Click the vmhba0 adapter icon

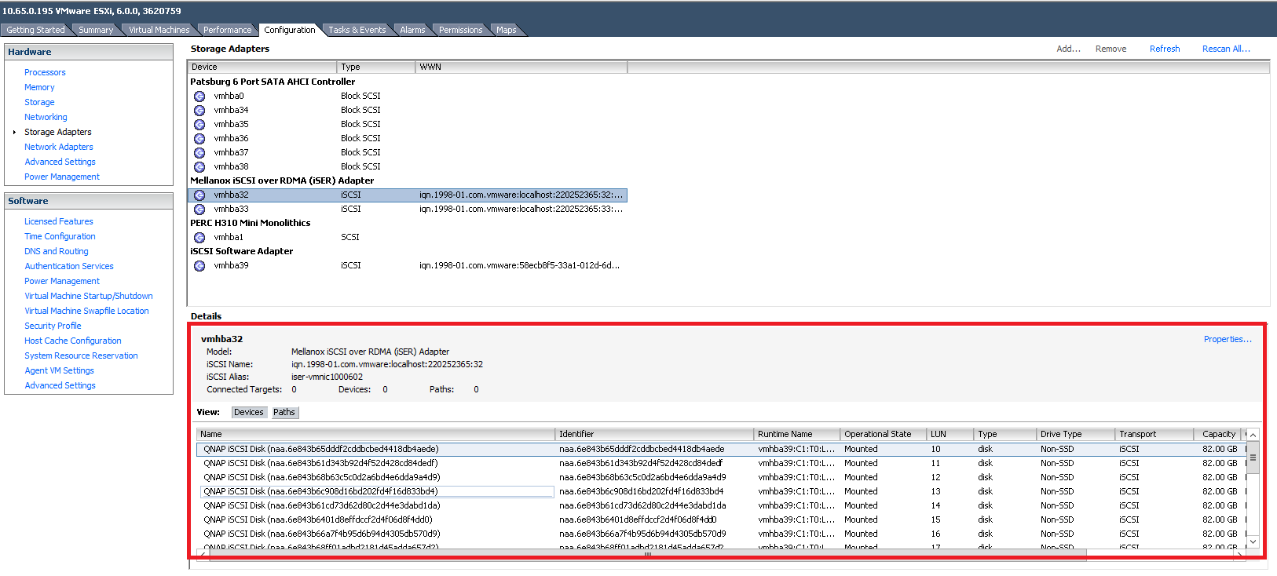click(199, 97)
